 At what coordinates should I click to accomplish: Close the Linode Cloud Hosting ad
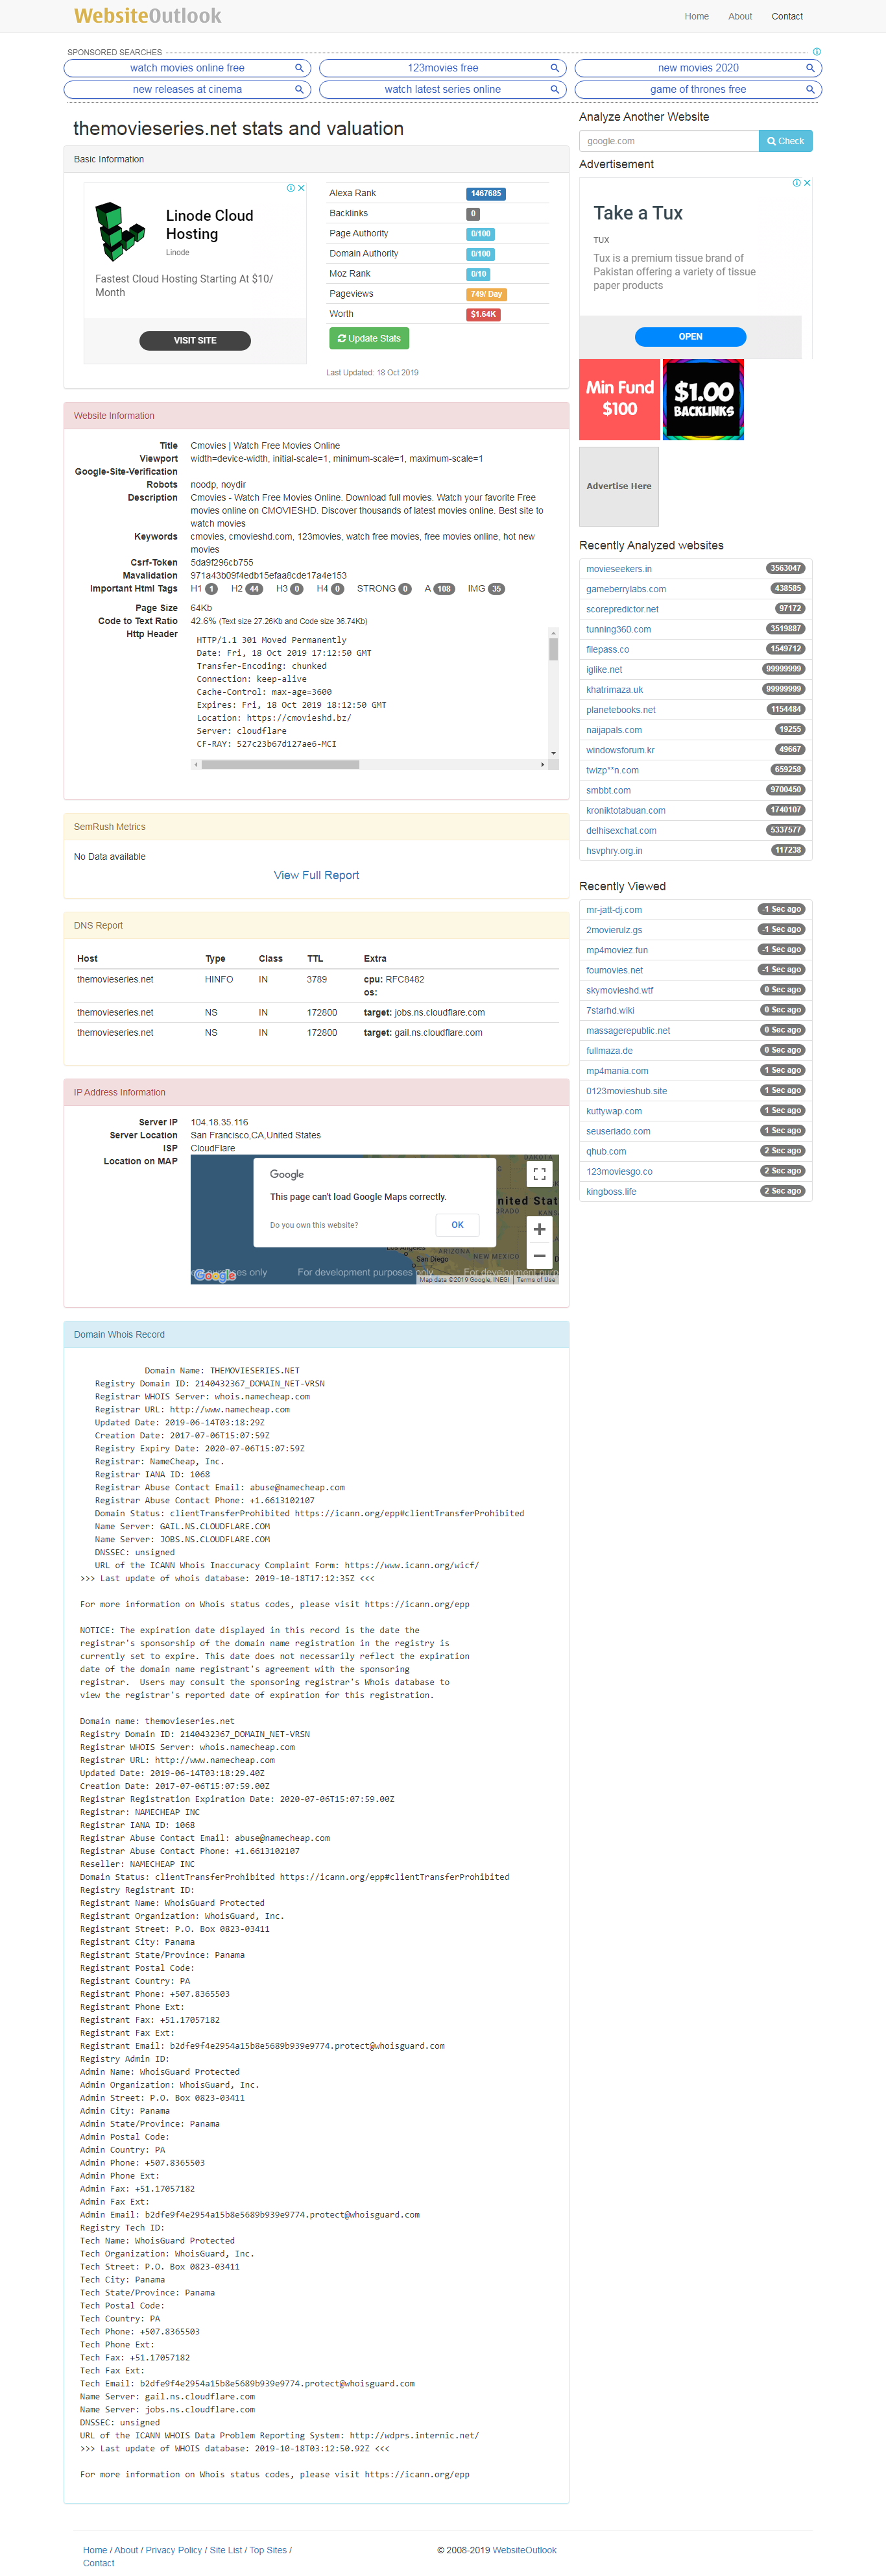pos(302,188)
